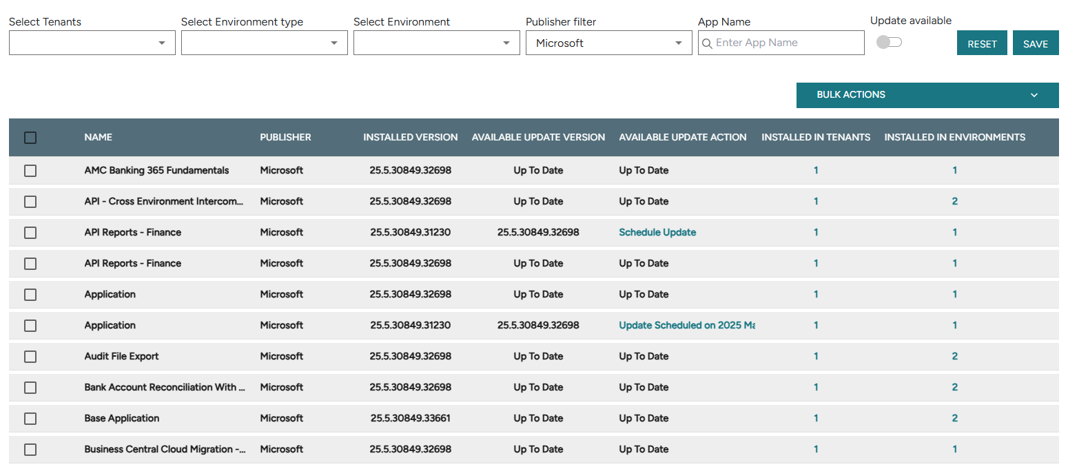The height and width of the screenshot is (471, 1068).
Task: Tick the Base Application row checkbox
Action: click(30, 419)
